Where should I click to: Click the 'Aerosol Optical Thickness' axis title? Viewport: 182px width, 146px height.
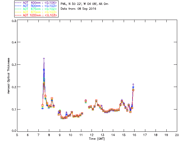pyautogui.click(x=8, y=76)
